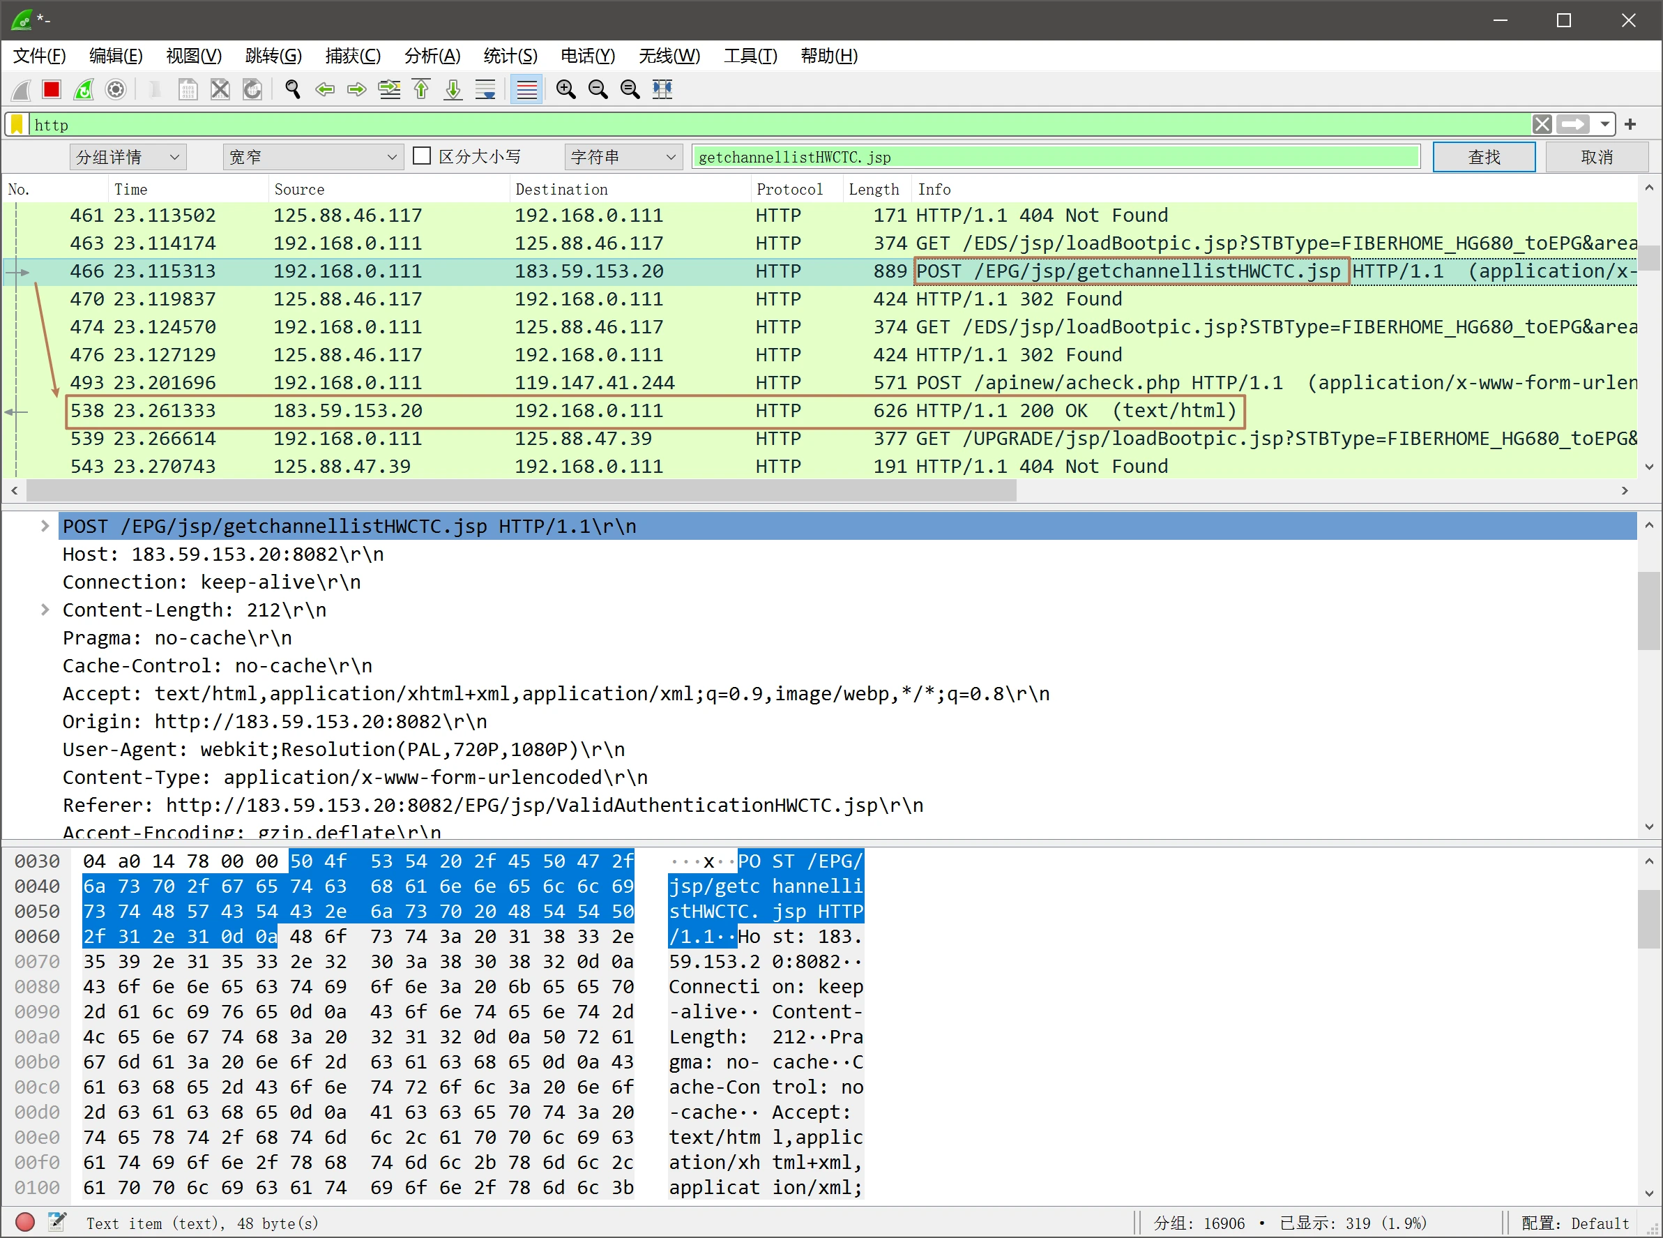The height and width of the screenshot is (1238, 1663).
Task: Restart the current capture
Action: (84, 90)
